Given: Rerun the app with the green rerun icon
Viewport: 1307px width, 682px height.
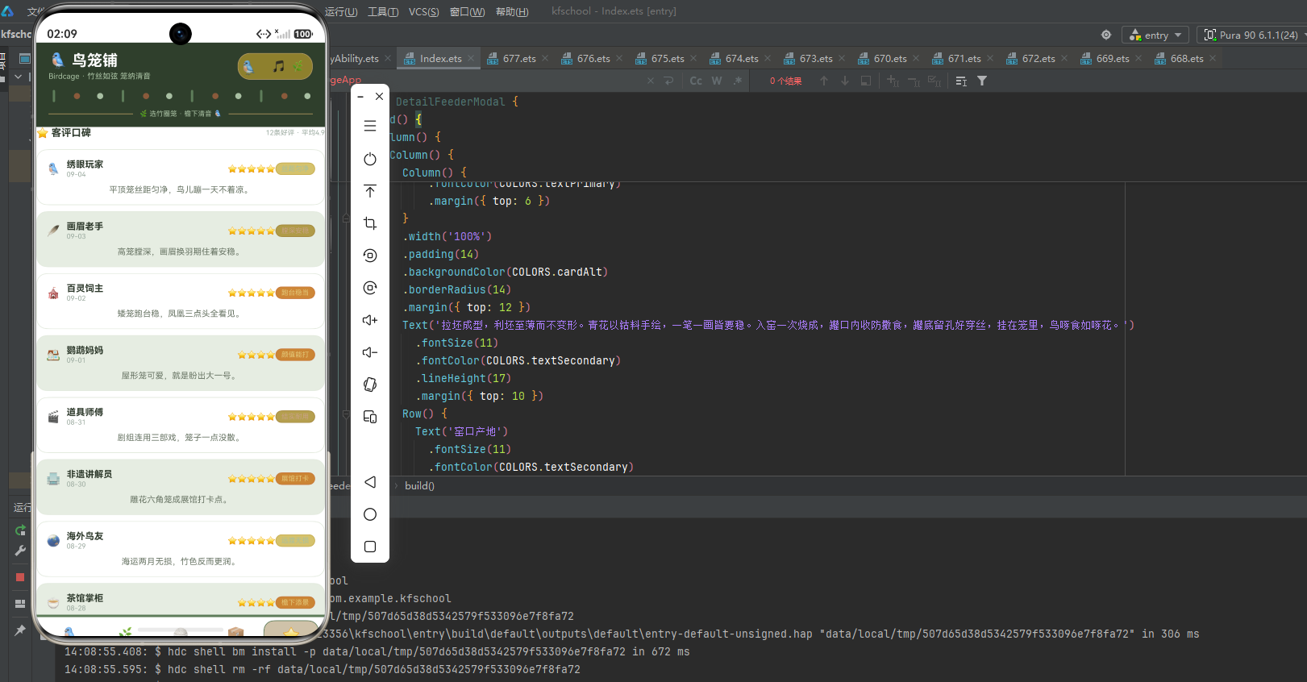Looking at the screenshot, I should tap(20, 530).
